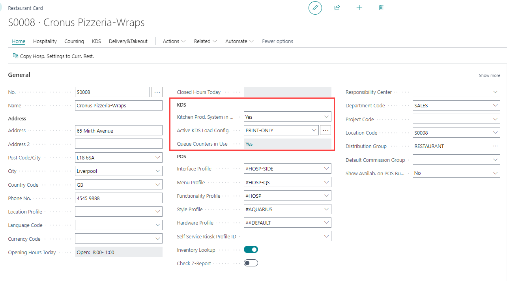Screen dimensions: 507x281
Task: Click Copy Hosp. Settings to Curr. Rest.
Action: pos(53,56)
